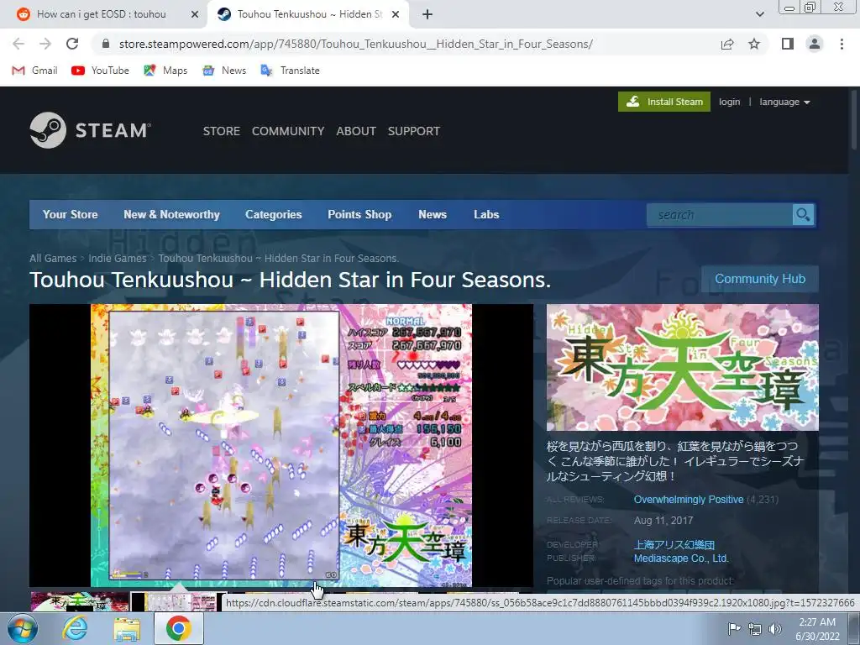Open the Overwhelmingly Positive reviews link

tap(689, 500)
